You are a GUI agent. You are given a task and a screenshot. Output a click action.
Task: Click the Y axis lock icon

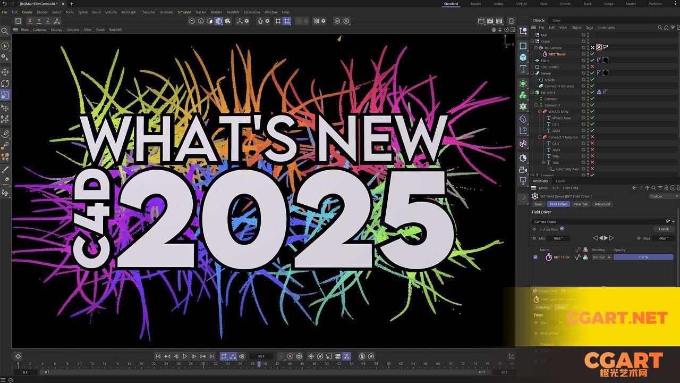[x=39, y=21]
